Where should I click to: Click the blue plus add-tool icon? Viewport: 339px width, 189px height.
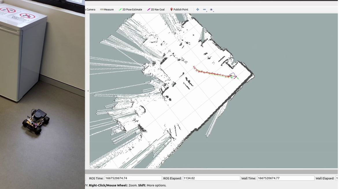click(x=198, y=10)
